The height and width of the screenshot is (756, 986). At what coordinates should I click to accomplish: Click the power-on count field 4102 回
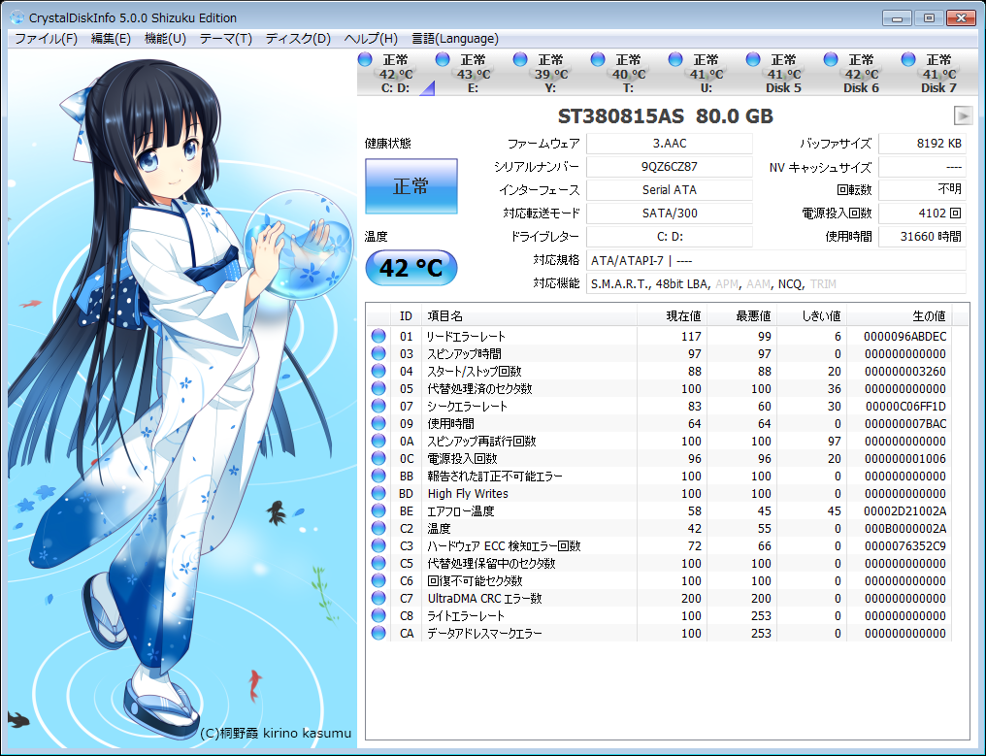tap(922, 214)
